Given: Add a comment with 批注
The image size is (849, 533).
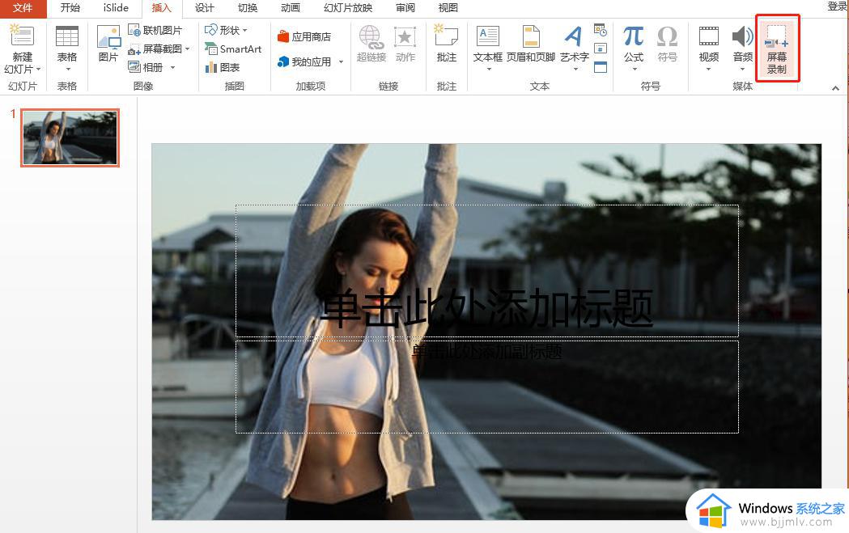Looking at the screenshot, I should pos(446,44).
